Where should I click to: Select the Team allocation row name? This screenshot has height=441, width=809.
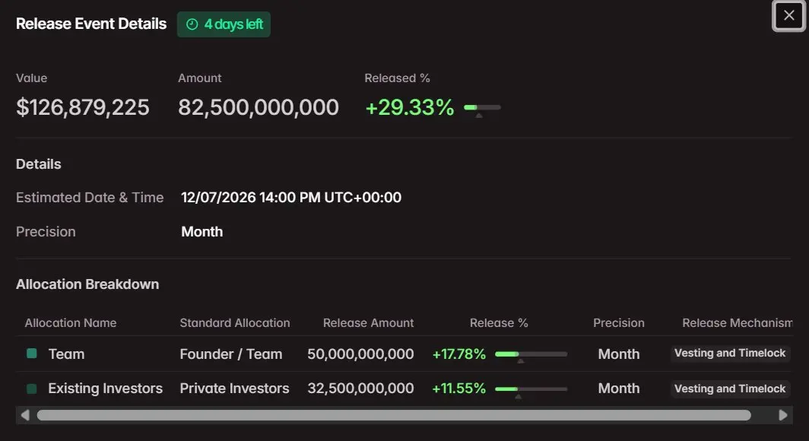(x=67, y=354)
